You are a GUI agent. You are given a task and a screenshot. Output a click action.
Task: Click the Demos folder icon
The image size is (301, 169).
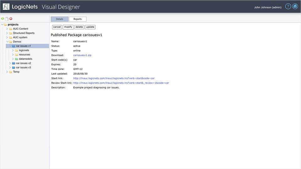(11, 42)
